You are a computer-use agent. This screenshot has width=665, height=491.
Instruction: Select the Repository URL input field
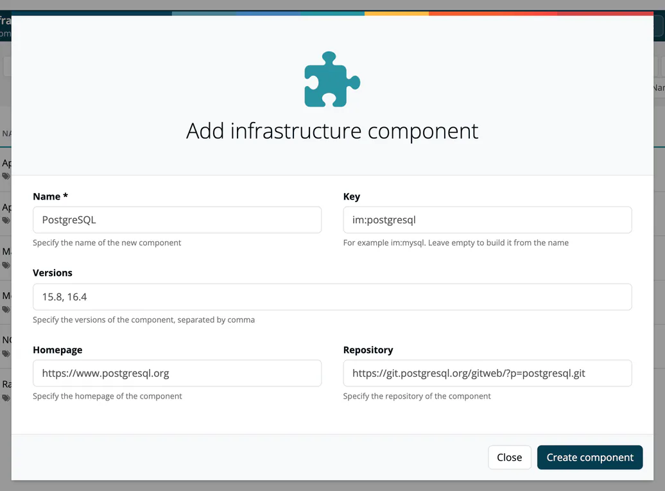point(487,373)
